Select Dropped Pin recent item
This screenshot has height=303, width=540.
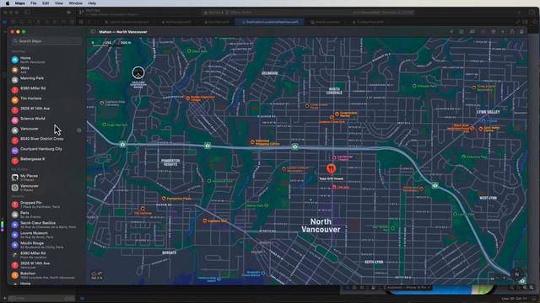coord(46,205)
